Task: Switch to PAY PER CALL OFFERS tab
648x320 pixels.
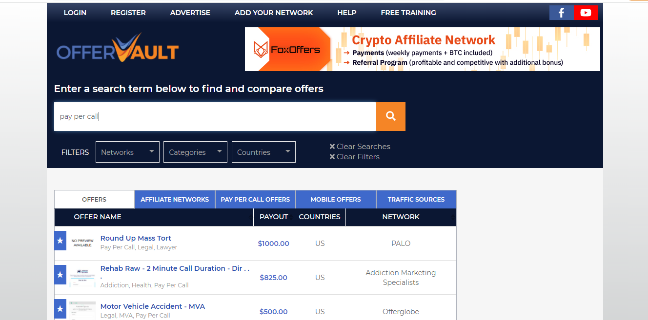Action: (x=255, y=199)
